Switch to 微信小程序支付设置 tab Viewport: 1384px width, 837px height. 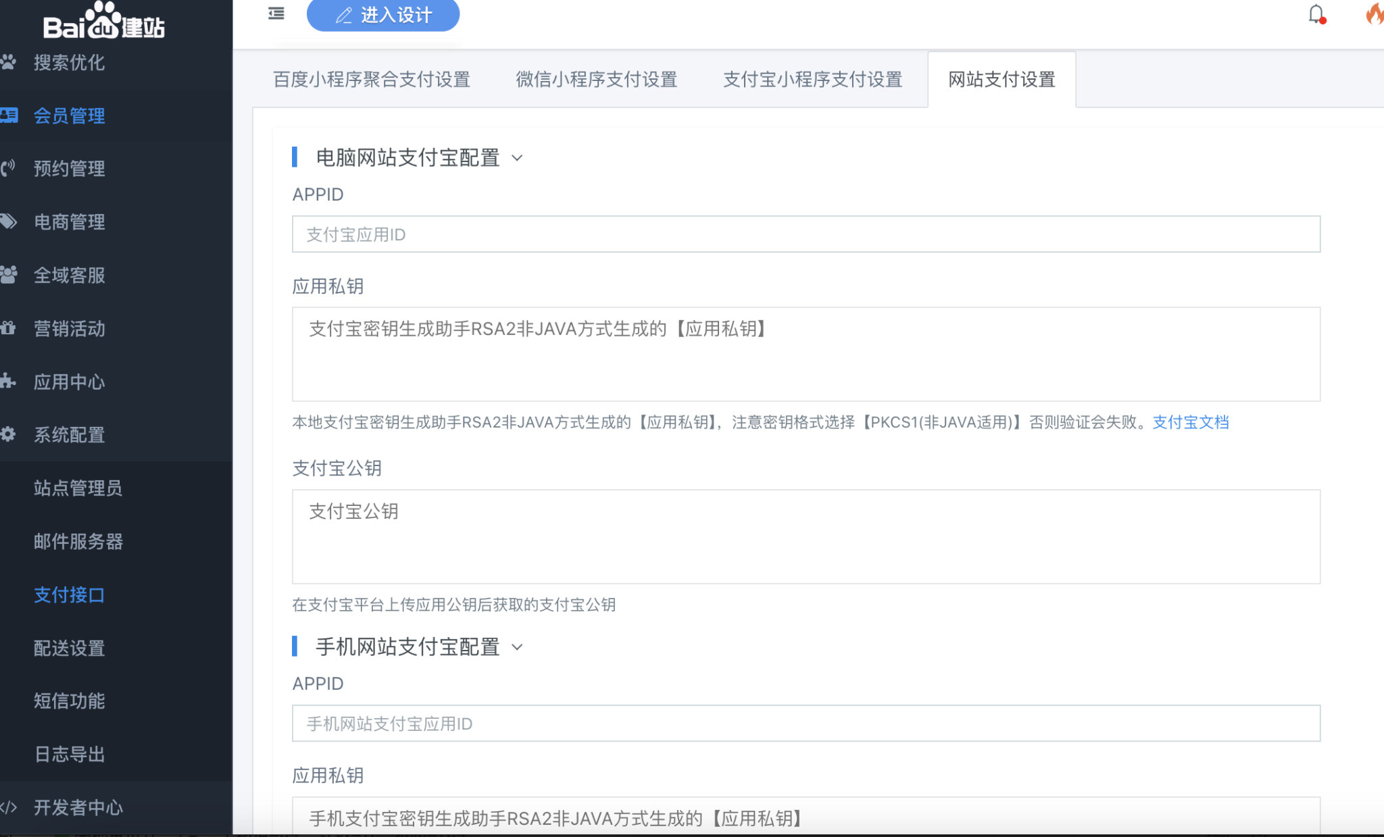click(x=597, y=80)
